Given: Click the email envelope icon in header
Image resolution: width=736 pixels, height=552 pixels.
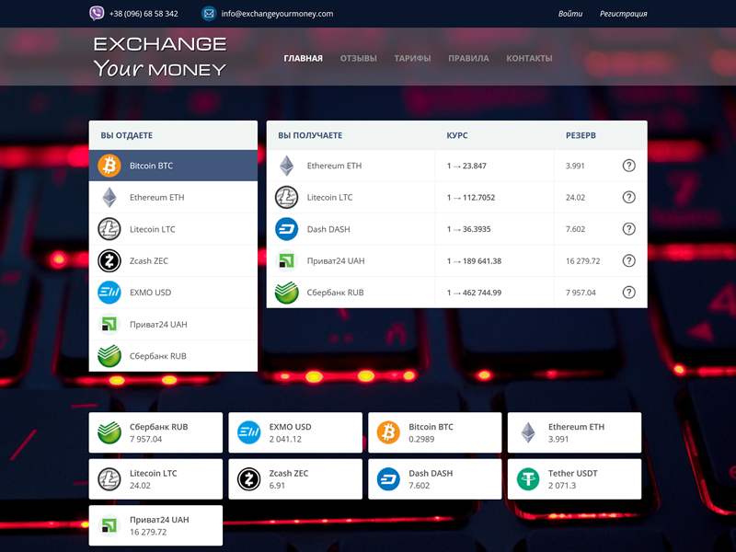Looking at the screenshot, I should click(210, 13).
